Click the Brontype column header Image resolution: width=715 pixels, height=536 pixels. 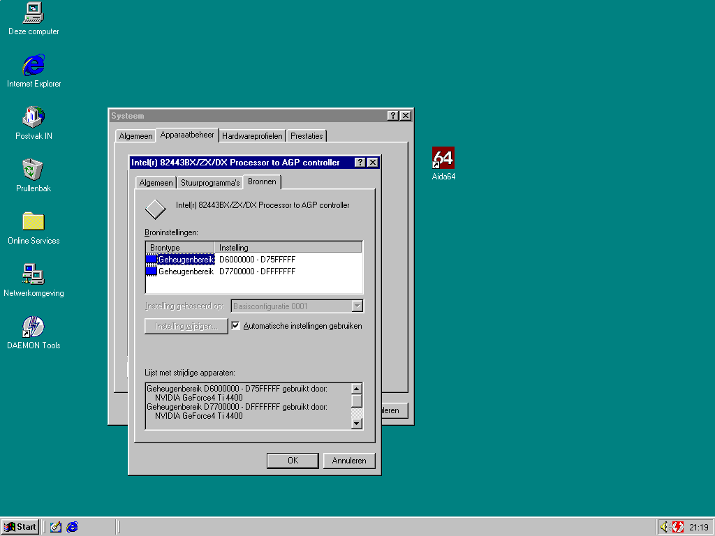coord(180,248)
